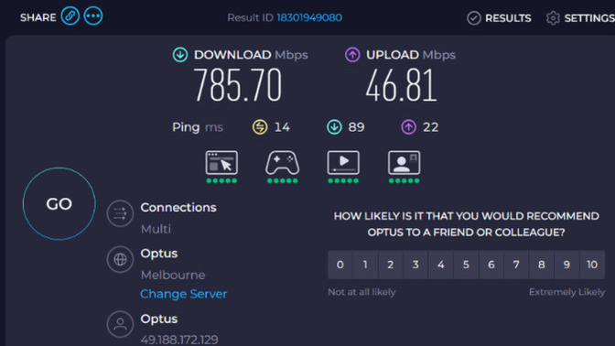Open the Settings gear icon
This screenshot has width=615, height=346.
553,18
